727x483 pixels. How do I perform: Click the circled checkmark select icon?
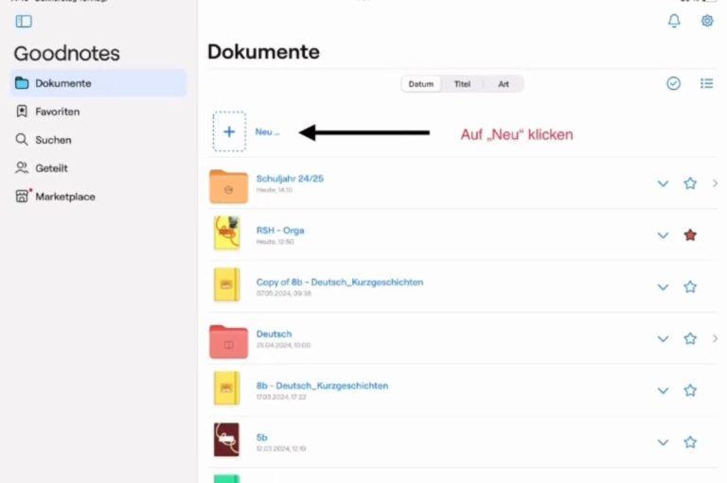pos(673,83)
